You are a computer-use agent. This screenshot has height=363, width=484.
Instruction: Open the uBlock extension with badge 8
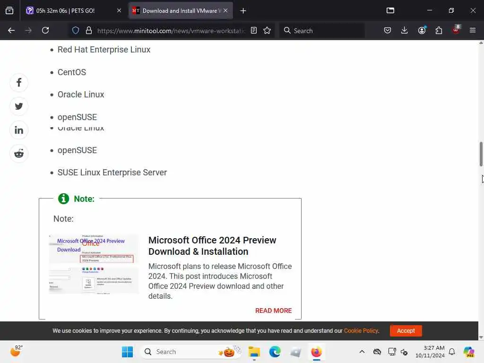(456, 30)
